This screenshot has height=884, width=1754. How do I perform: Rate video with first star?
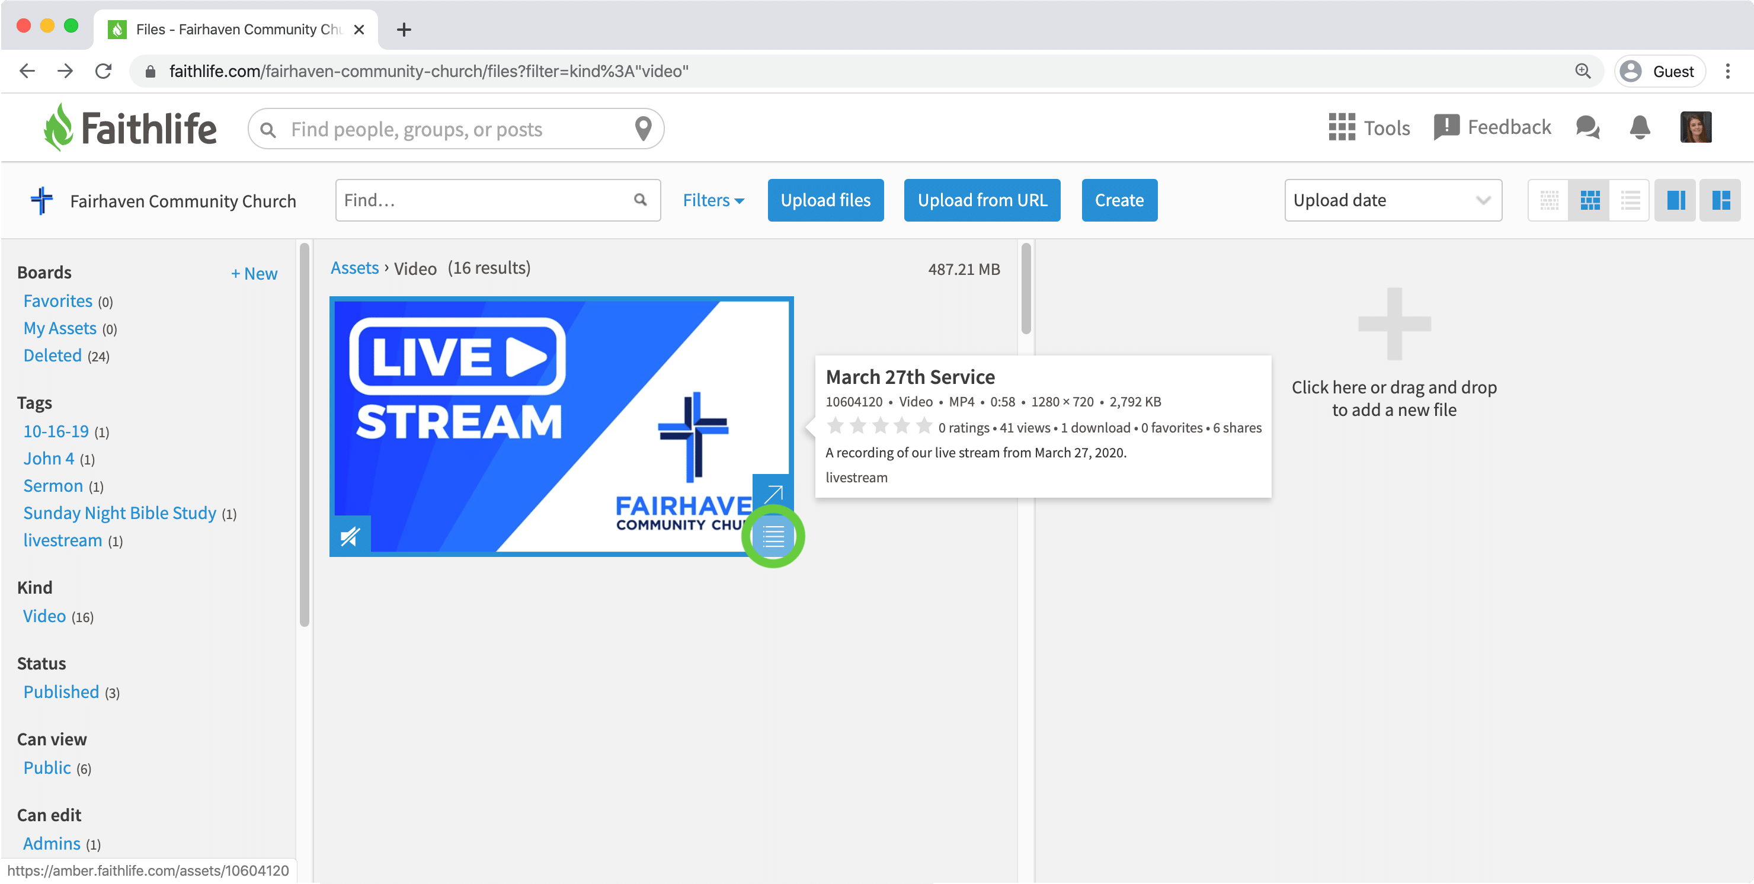(836, 427)
